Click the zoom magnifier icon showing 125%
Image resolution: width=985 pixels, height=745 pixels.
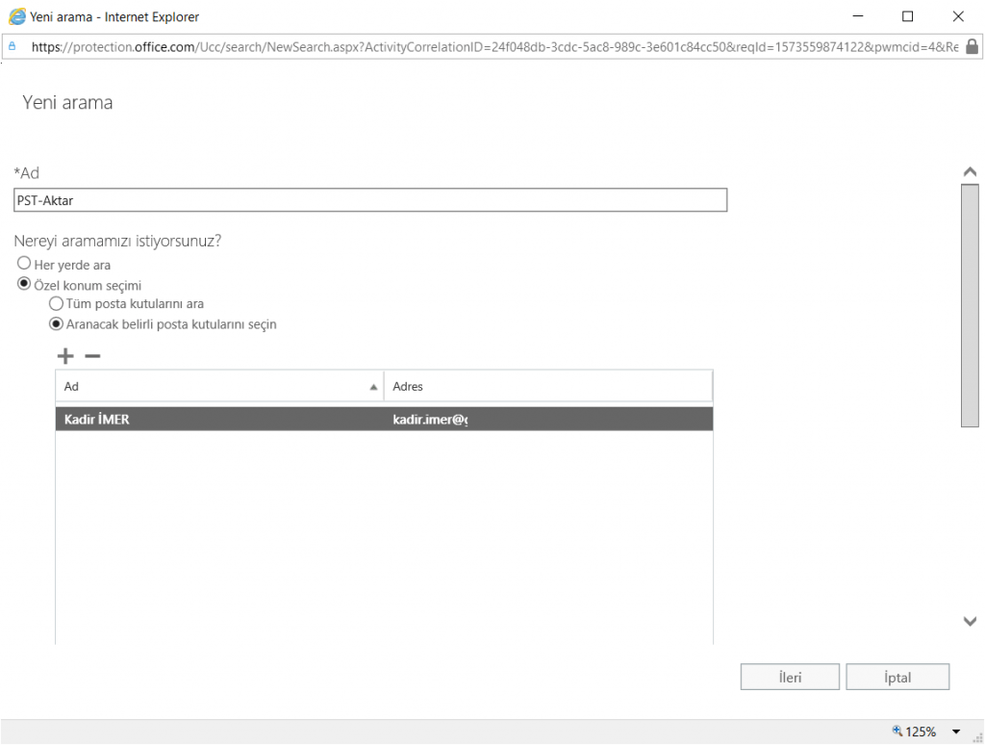point(899,732)
